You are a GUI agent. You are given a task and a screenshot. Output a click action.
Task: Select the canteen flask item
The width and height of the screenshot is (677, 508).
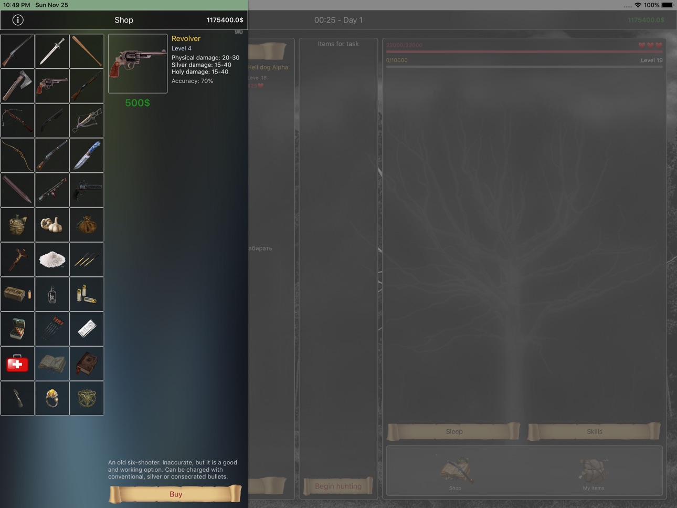pos(17,224)
